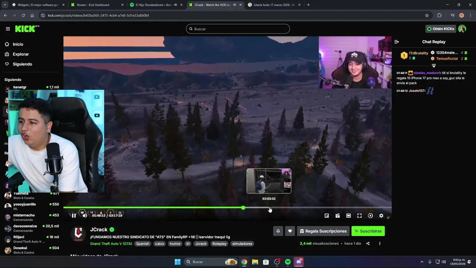
Task: Open the three-dot more options menu
Action: [380, 243]
